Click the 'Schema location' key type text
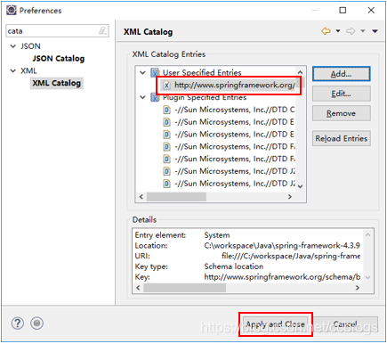The height and width of the screenshot is (344, 387). (234, 266)
